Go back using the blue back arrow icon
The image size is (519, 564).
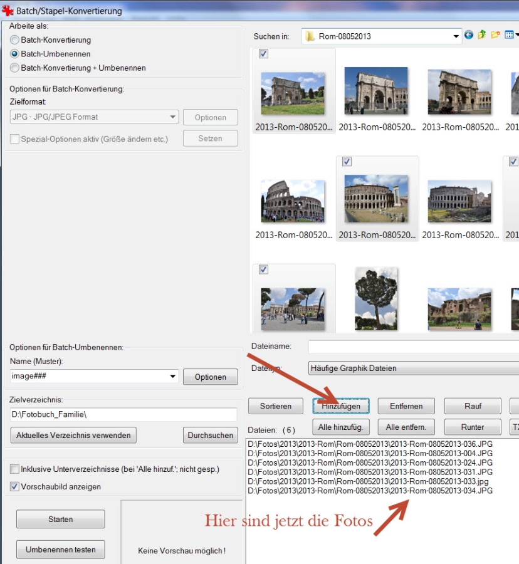[468, 35]
